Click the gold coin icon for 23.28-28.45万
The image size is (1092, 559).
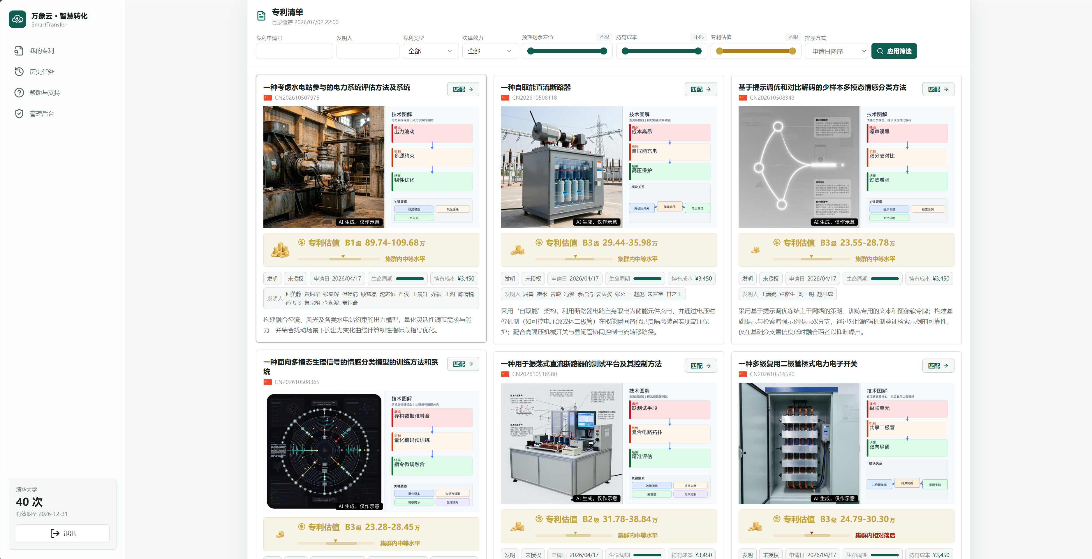pyautogui.click(x=280, y=535)
